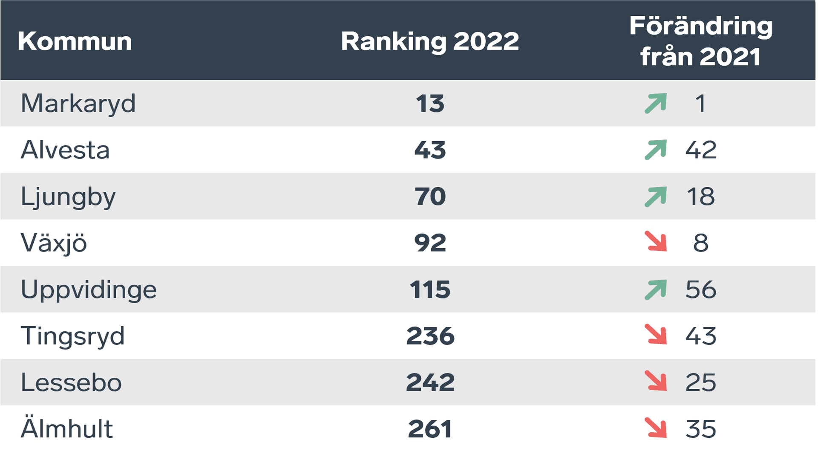Click the Förändring från 2021 header
The image size is (818, 460).
point(700,41)
